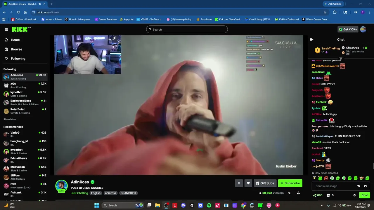The width and height of the screenshot is (374, 210).
Task: Open Chrome extensions puzzle icon
Action: [x=335, y=12]
